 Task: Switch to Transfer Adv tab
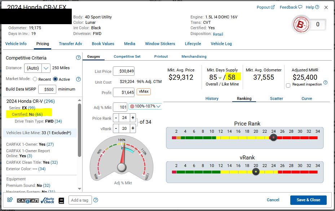coord(70,44)
